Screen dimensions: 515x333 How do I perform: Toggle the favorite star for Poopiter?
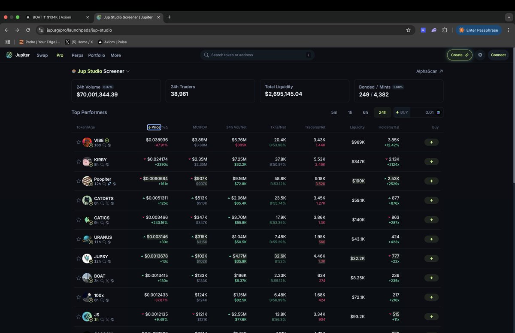coord(79,181)
